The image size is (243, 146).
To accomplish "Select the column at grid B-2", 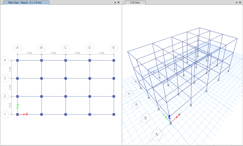I will tap(41, 96).
